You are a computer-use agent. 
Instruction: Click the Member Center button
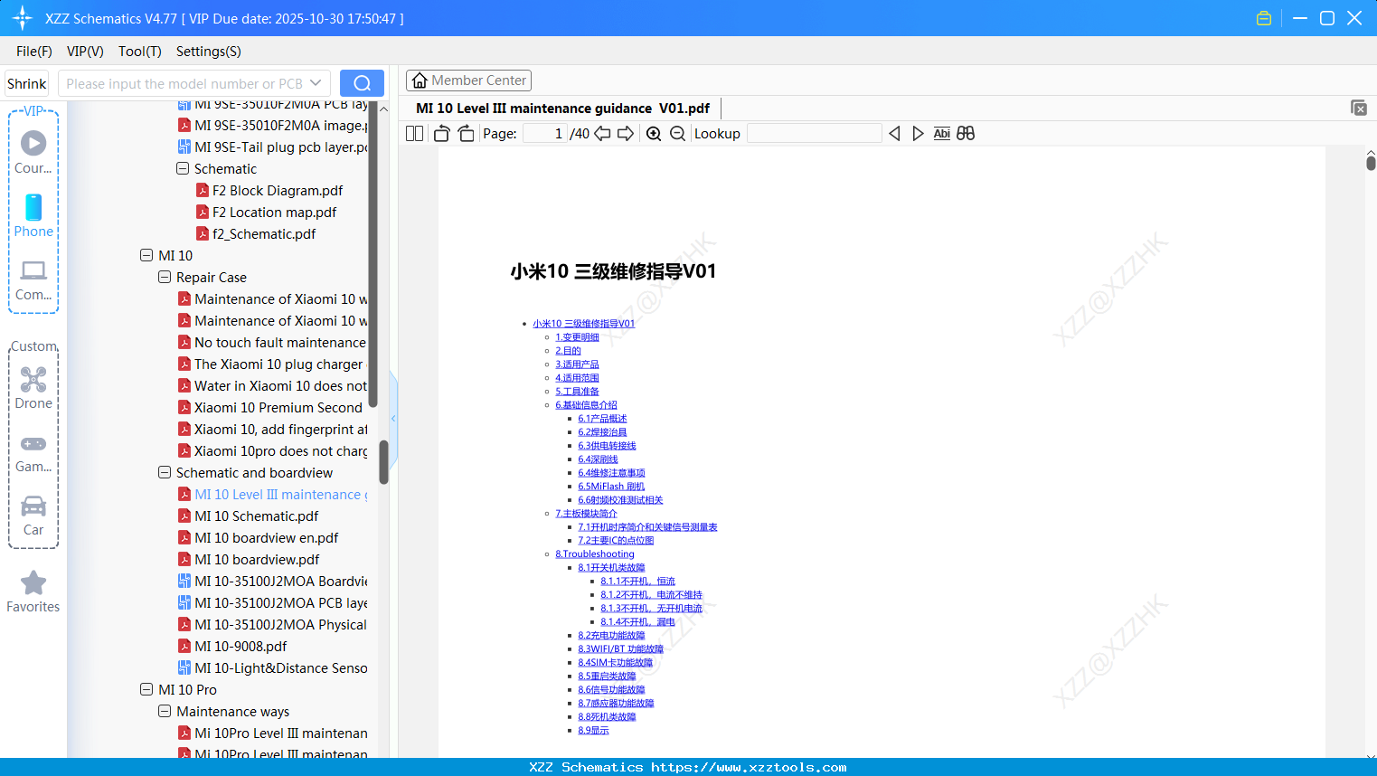tap(468, 80)
